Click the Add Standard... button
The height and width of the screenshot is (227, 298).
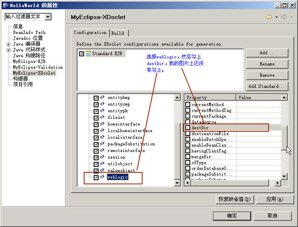click(x=267, y=87)
